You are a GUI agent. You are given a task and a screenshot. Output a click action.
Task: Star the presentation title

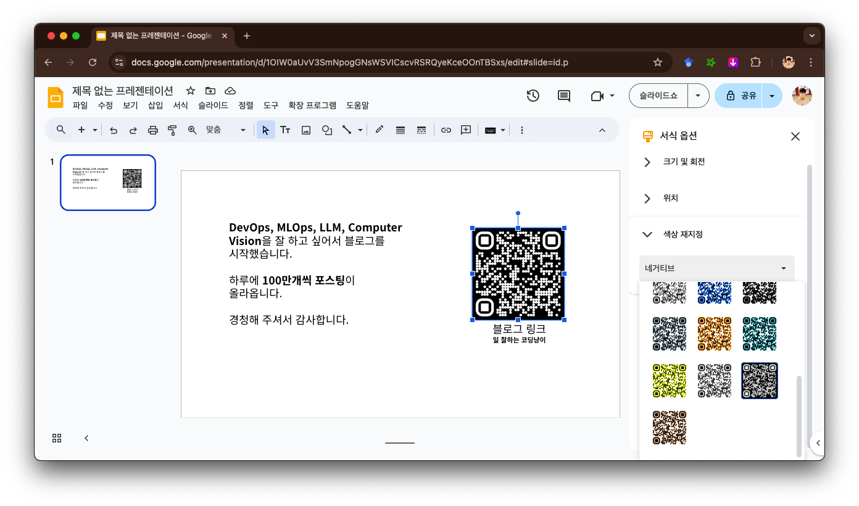pos(191,91)
